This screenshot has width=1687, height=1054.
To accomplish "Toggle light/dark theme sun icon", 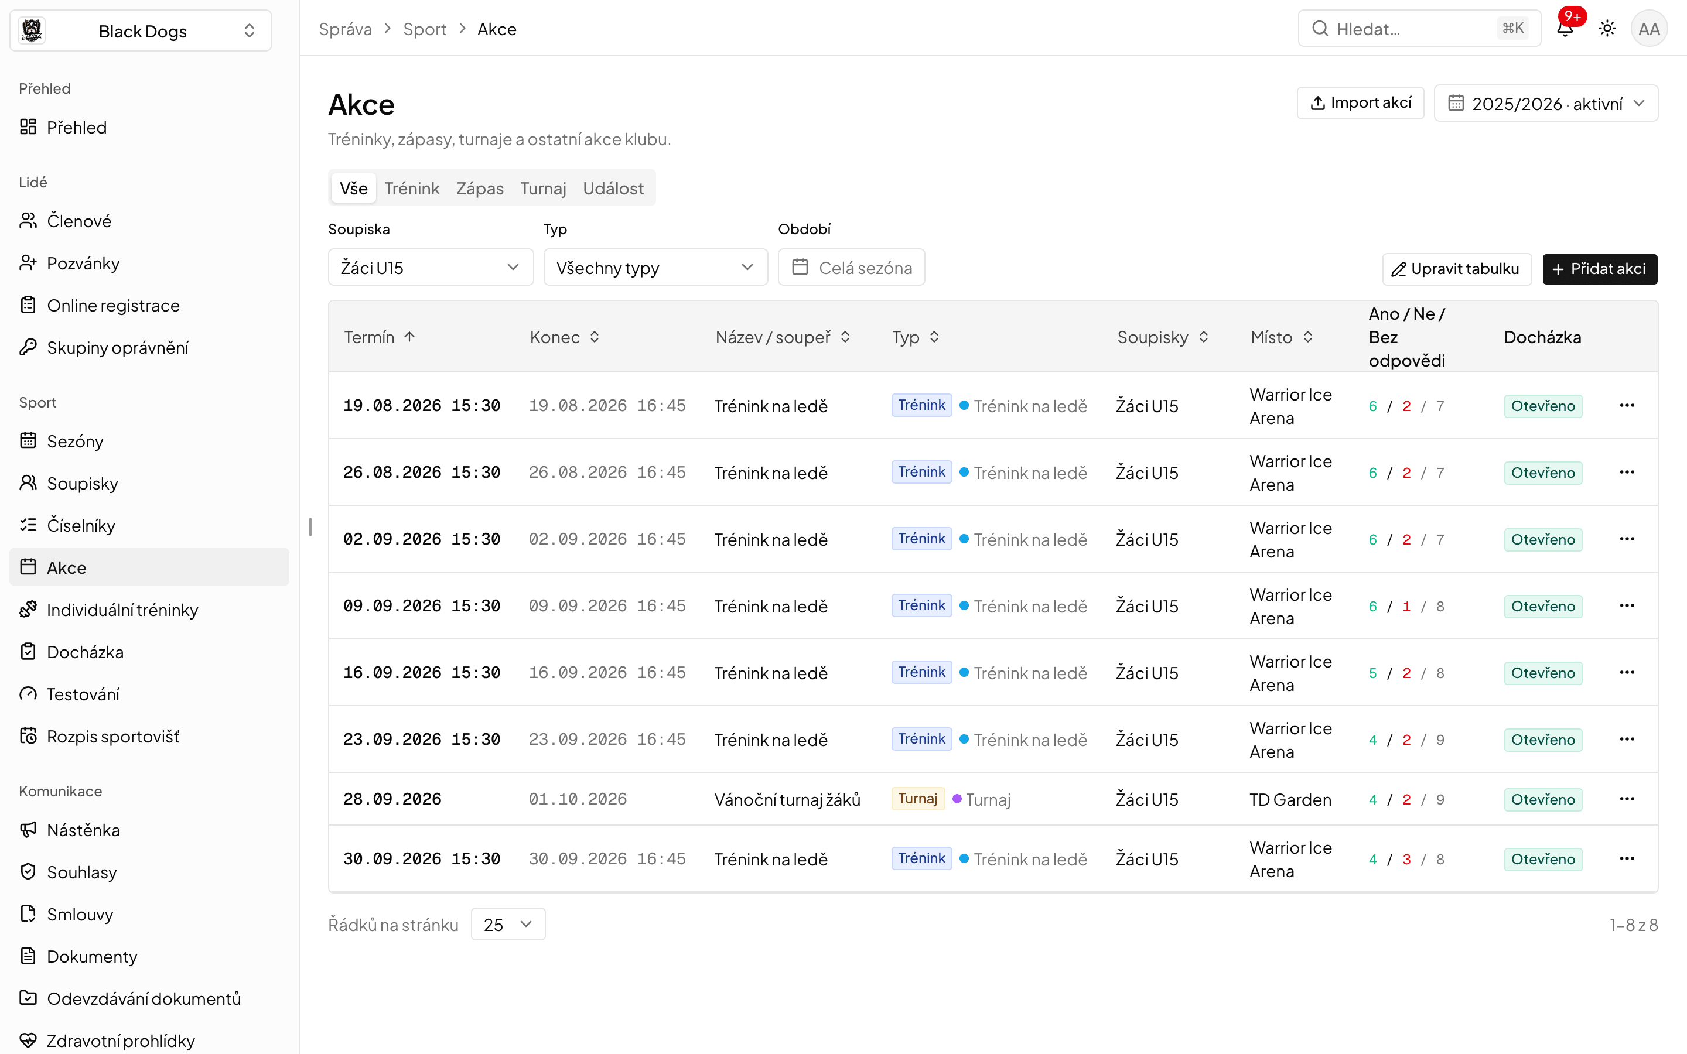I will tap(1607, 29).
